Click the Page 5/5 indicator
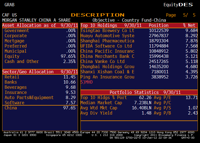This screenshot has height=143, width=200. (181, 15)
